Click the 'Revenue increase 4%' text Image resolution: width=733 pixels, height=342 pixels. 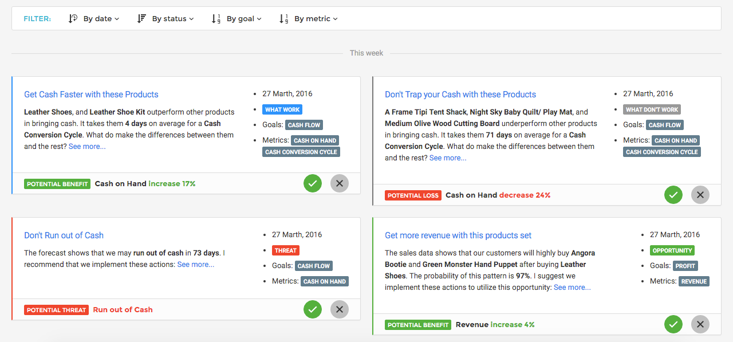tap(495, 325)
